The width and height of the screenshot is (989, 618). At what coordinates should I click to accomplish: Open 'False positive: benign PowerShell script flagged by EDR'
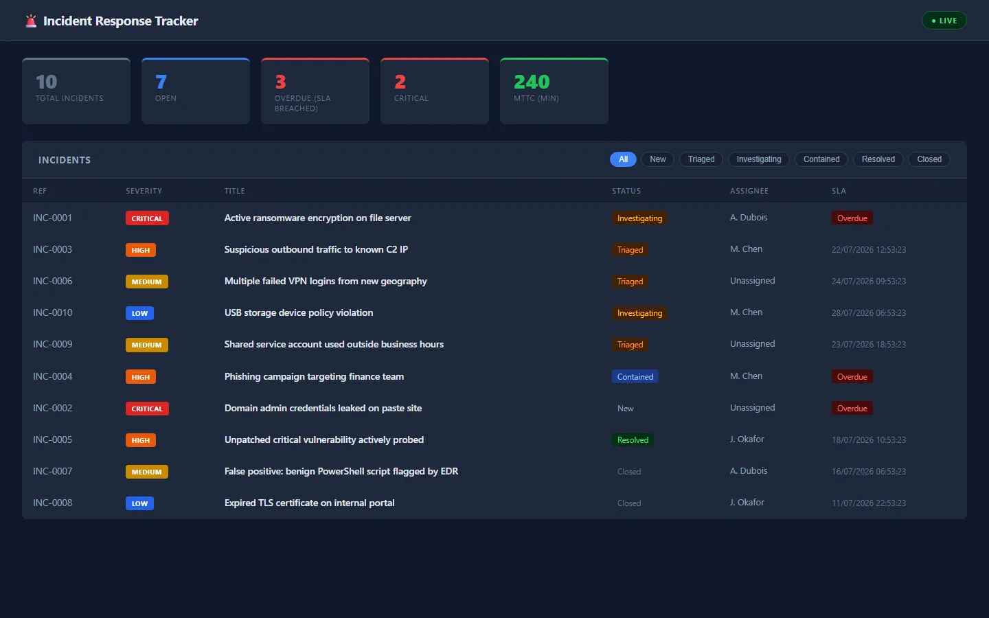(x=341, y=471)
